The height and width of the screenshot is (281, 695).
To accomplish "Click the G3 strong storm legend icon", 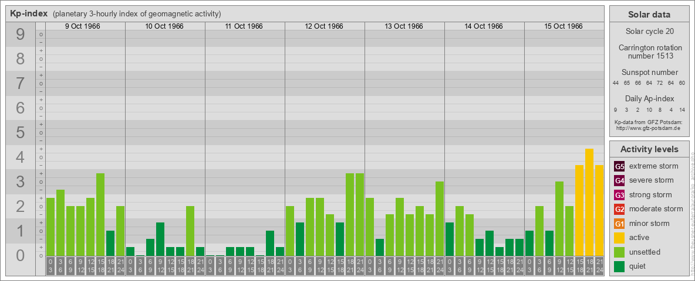I will click(619, 195).
